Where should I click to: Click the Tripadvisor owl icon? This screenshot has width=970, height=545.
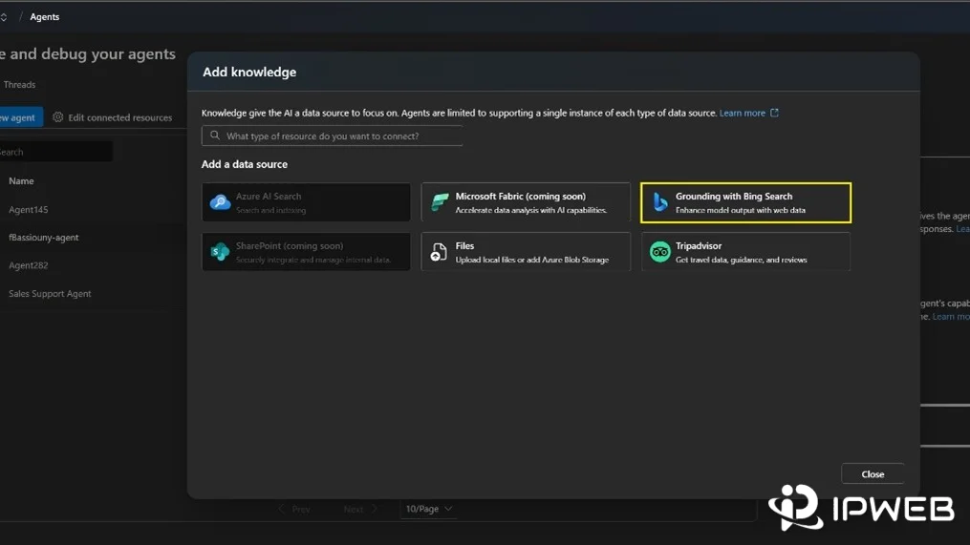(660, 252)
